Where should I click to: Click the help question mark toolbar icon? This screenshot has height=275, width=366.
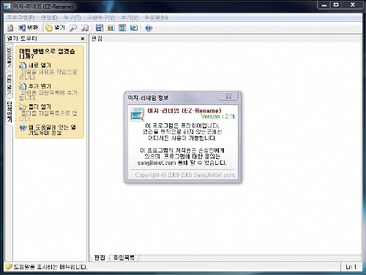[x=149, y=28]
